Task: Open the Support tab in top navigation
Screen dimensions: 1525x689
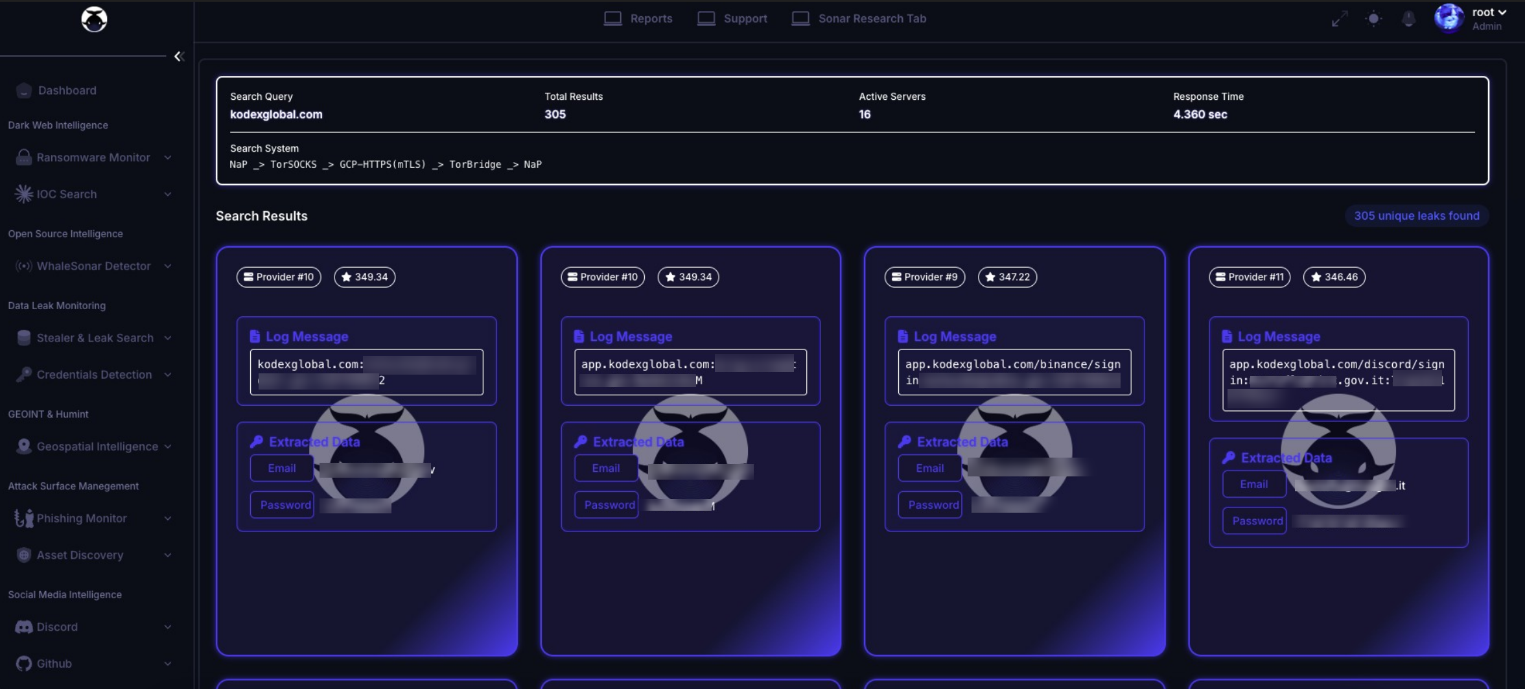Action: (732, 18)
